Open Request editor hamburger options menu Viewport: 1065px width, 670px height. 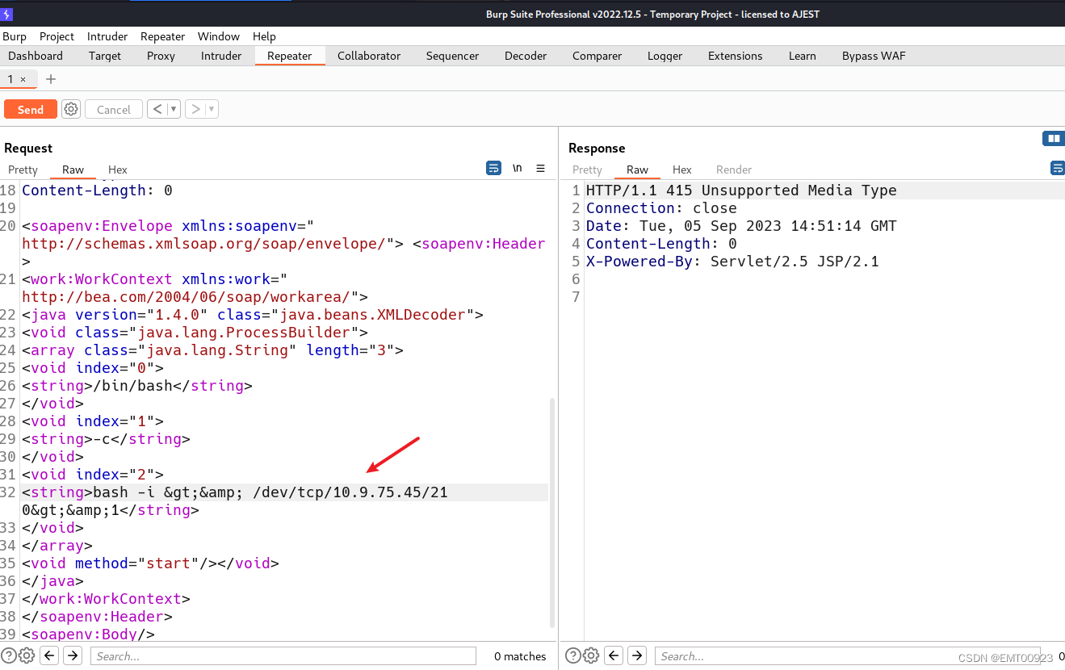(x=541, y=168)
